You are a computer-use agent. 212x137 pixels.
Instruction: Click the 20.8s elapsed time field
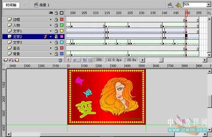(131, 60)
